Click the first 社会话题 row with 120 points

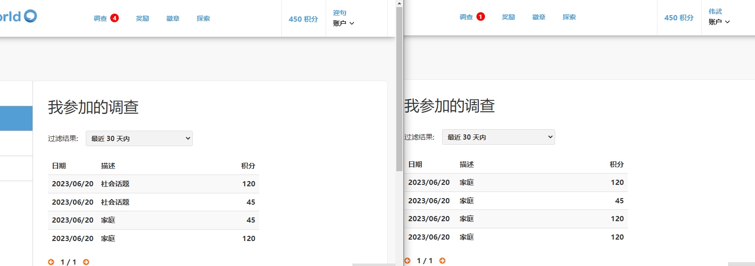coord(153,184)
